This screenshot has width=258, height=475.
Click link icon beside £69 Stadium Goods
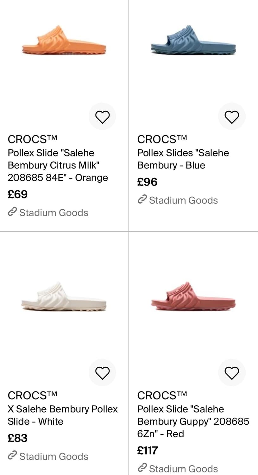(12, 212)
